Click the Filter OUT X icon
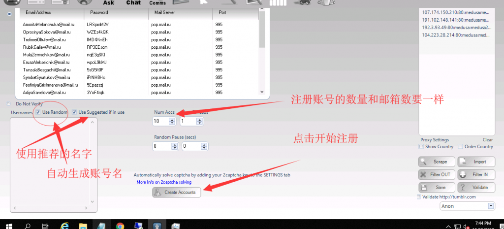The image size is (504, 229). pyautogui.click(x=423, y=175)
